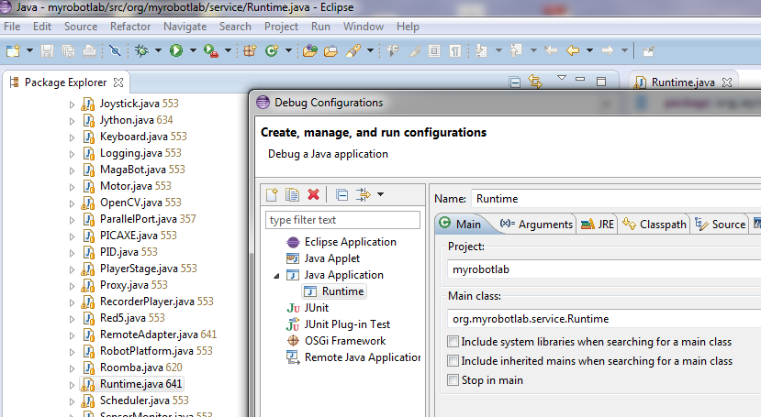Viewport: 761px width, 417px height.
Task: Close the Package Explorer tab
Action: point(118,82)
